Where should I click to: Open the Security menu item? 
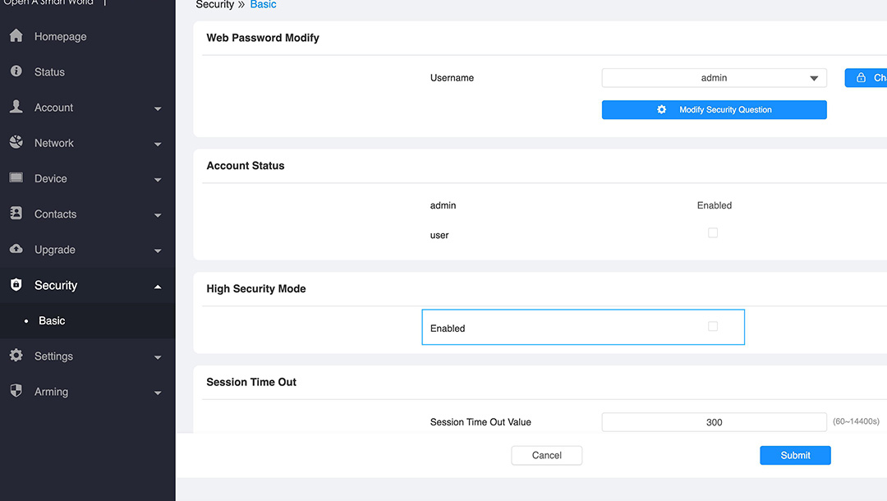[x=56, y=285]
